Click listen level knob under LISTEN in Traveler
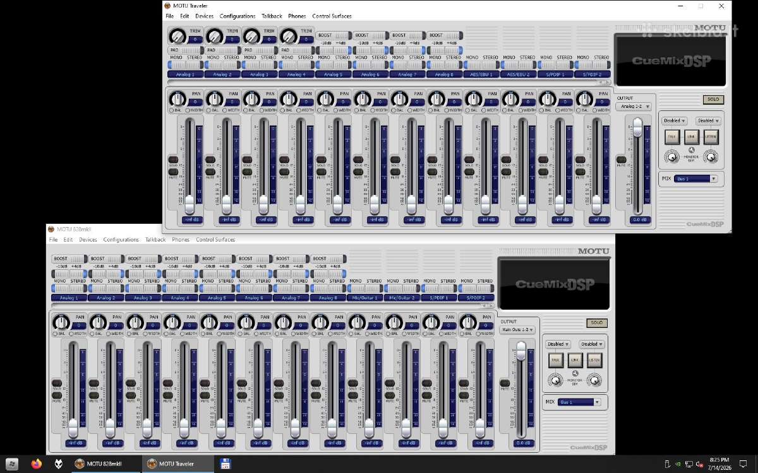The image size is (758, 473). [711, 156]
